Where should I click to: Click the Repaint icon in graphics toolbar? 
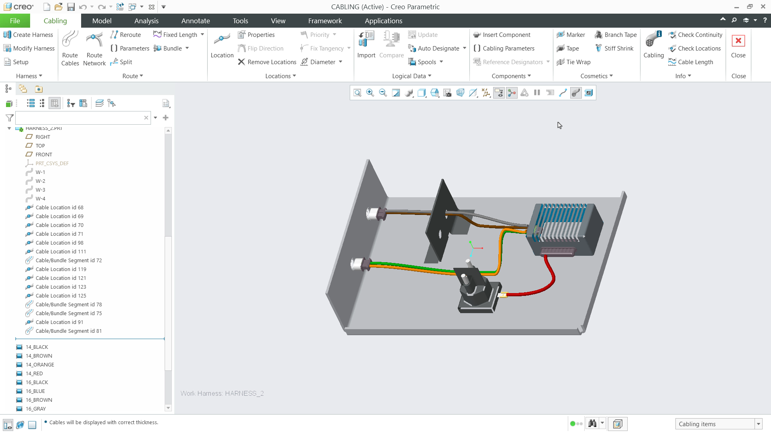(x=396, y=93)
